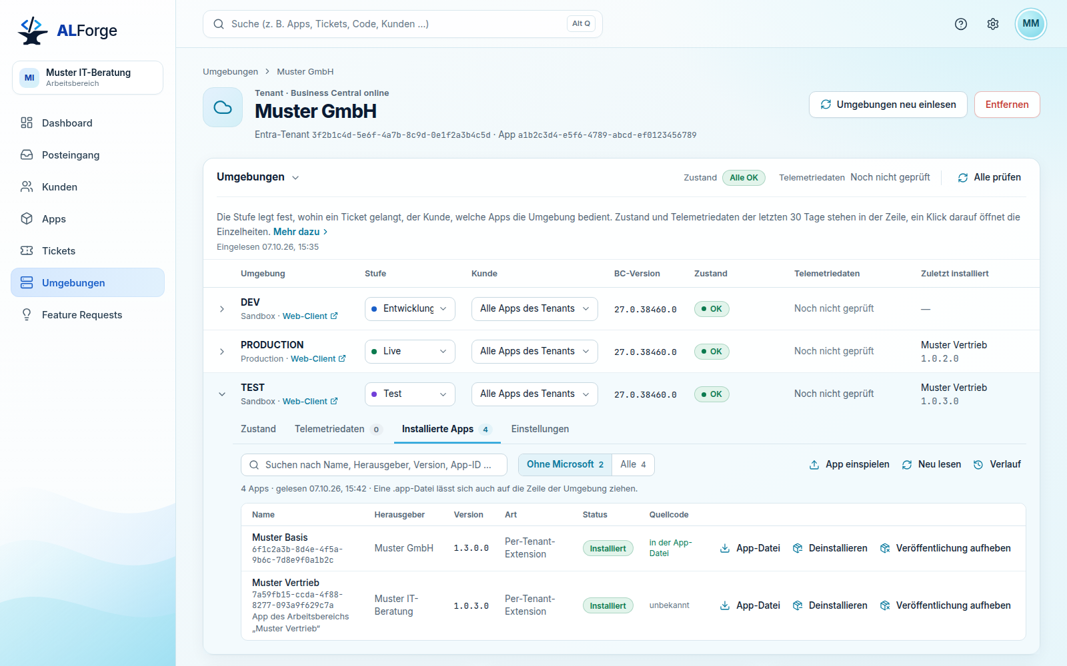This screenshot has width=1067, height=666.
Task: Switch to the Telemetriedaten tab
Action: point(337,429)
